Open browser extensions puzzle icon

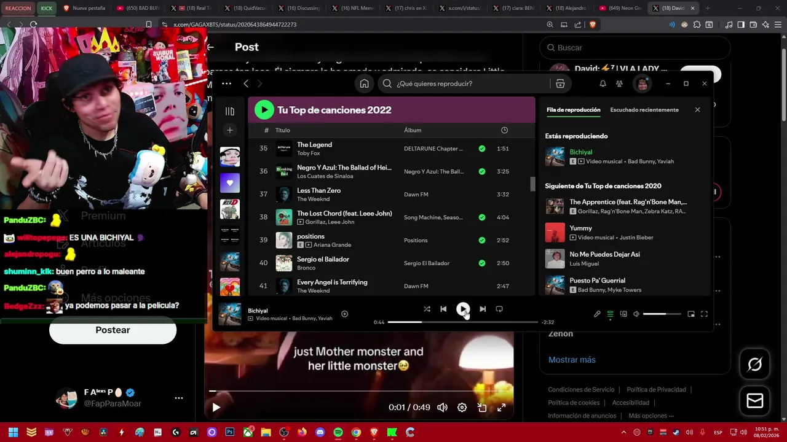(x=697, y=25)
